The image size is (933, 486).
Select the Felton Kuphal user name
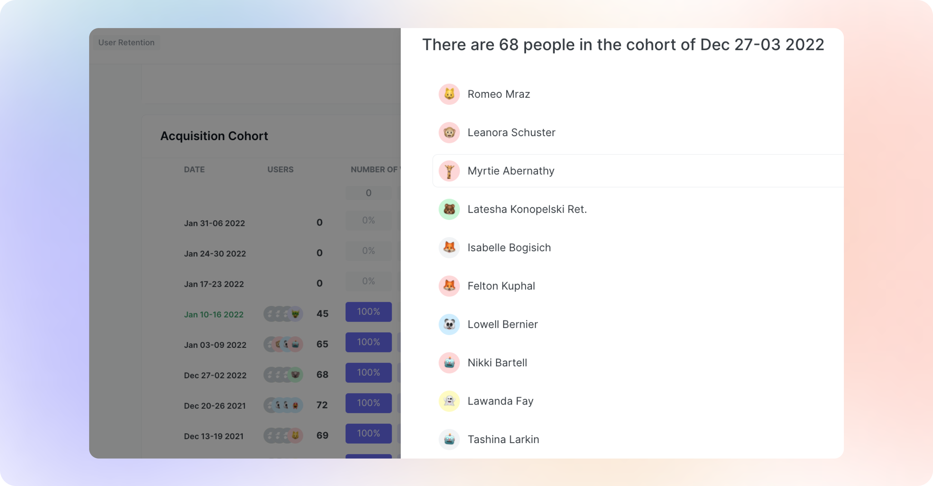(501, 286)
